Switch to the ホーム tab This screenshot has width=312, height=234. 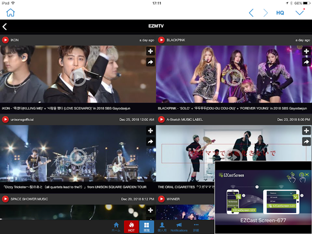click(116, 227)
